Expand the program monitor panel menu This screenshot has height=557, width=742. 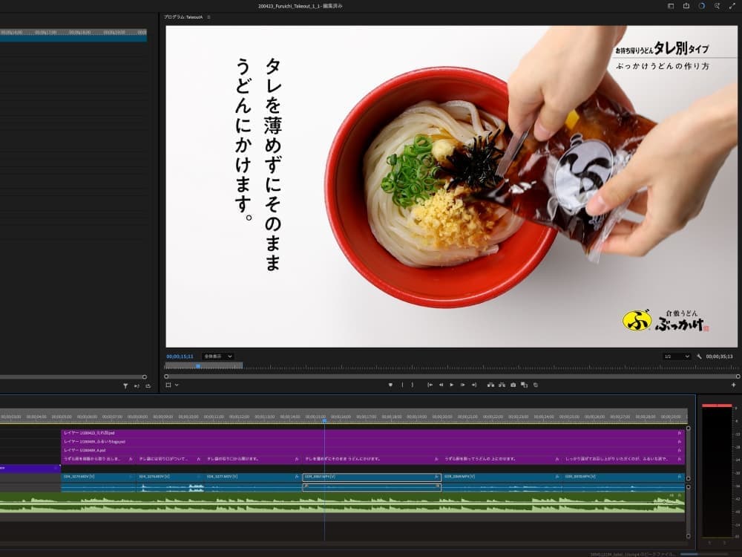click(209, 16)
